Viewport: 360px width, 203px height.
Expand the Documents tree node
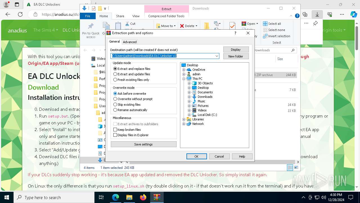189,92
